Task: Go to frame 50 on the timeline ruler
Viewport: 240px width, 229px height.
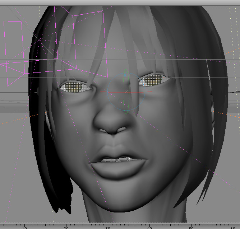Action: point(191,226)
